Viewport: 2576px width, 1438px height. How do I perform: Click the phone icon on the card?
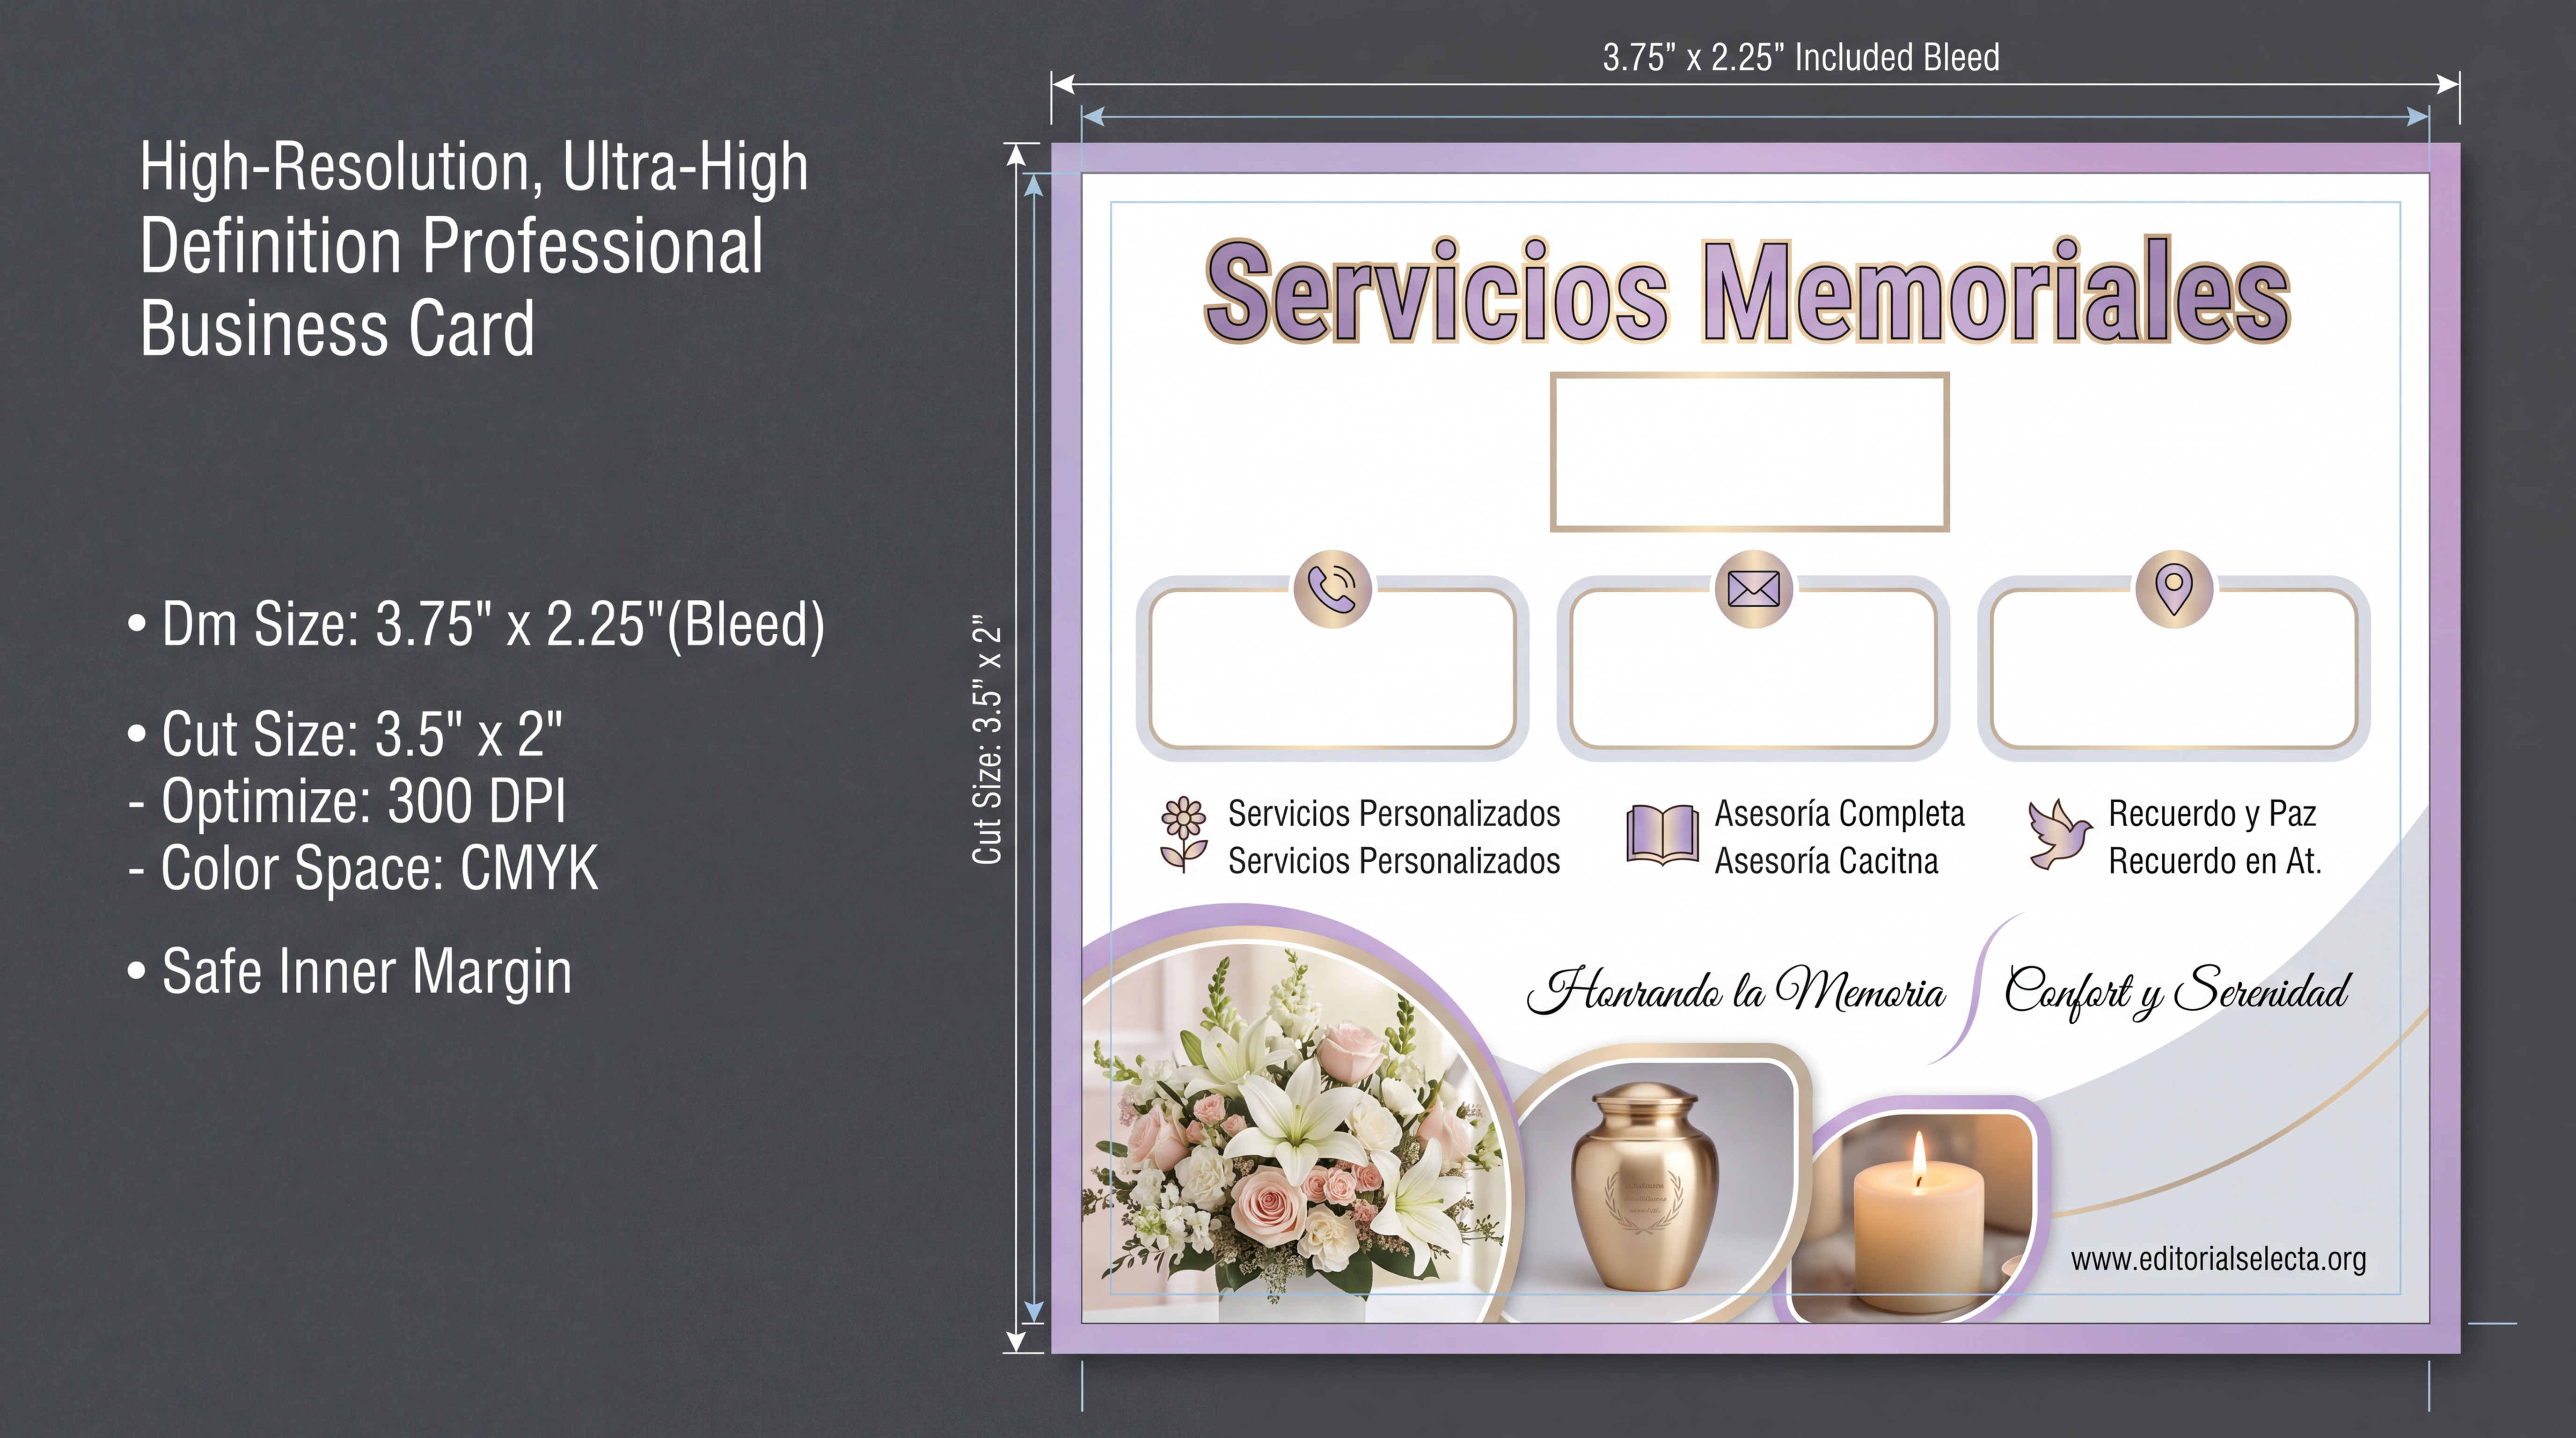[1333, 589]
